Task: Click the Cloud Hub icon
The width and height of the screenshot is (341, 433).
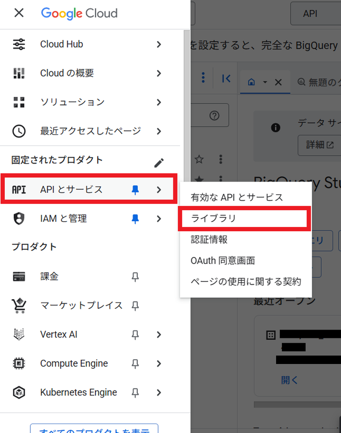Action: point(19,44)
